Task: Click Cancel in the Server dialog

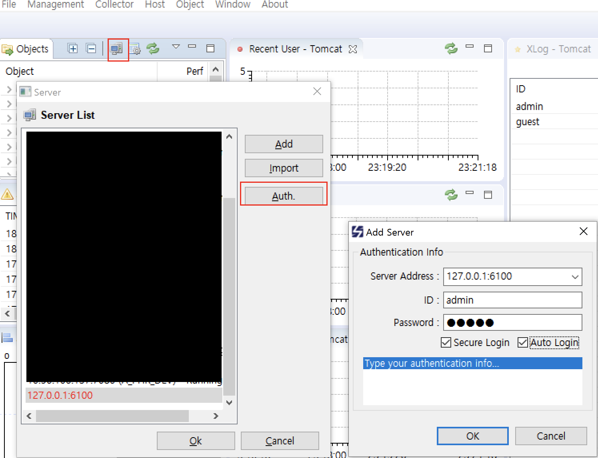Action: 280,441
